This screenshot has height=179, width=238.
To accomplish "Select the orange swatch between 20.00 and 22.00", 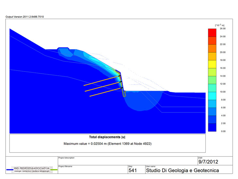I will pos(212,49).
